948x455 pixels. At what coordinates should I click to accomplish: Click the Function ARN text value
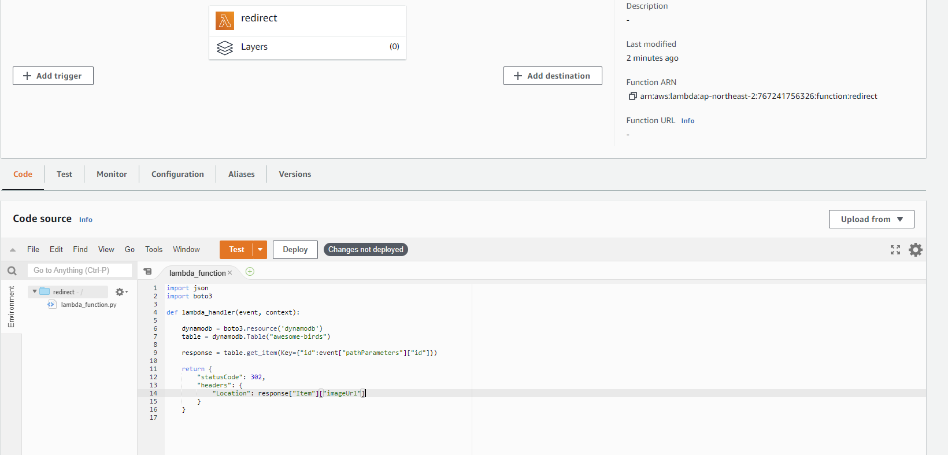click(758, 96)
